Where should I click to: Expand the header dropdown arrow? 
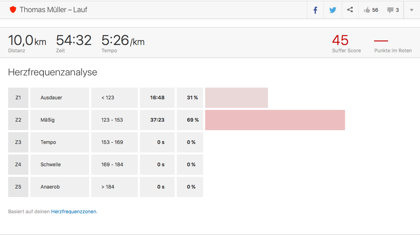pos(412,10)
